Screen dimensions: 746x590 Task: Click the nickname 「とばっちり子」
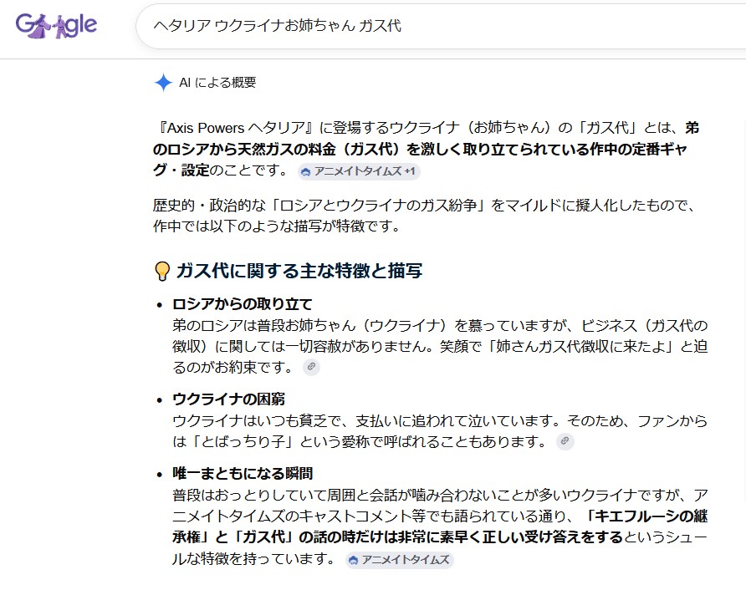[x=245, y=441]
